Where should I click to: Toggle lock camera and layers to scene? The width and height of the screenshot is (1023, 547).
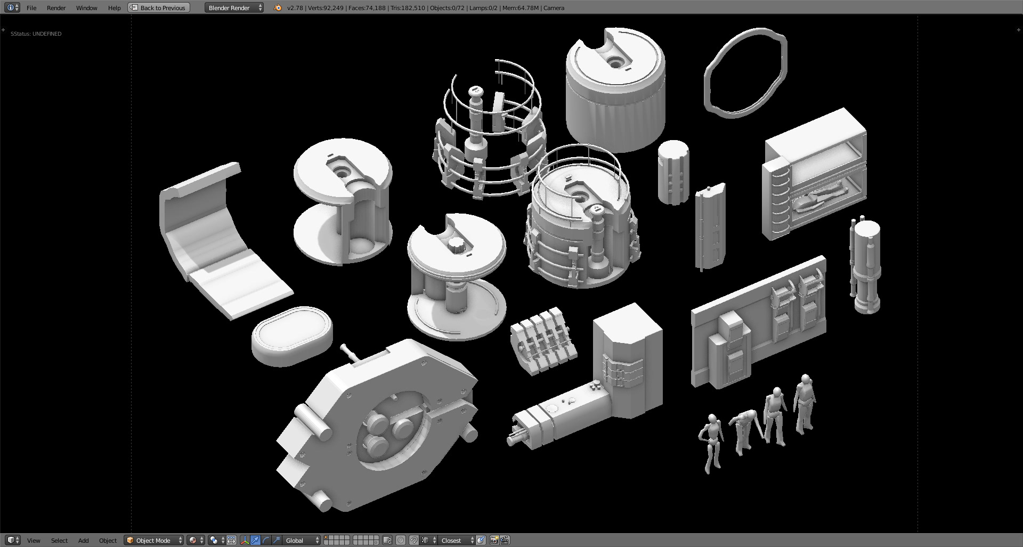pos(387,540)
